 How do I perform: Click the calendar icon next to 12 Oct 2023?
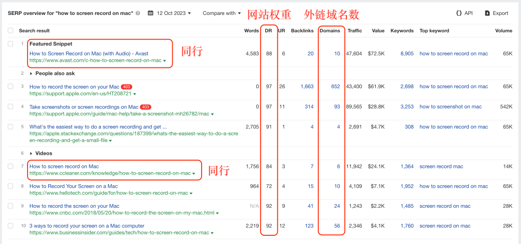pyautogui.click(x=151, y=13)
